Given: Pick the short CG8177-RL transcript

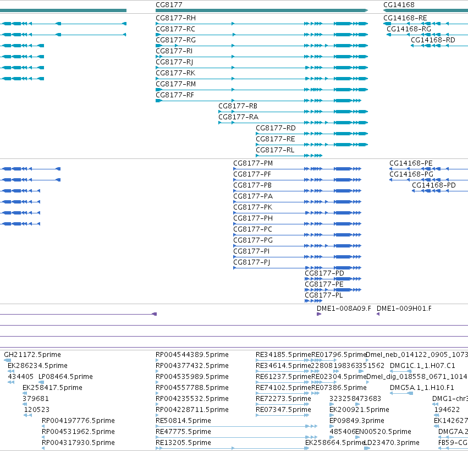Looking at the screenshot, I should click(275, 150).
